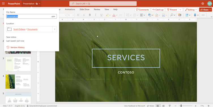Viewport: 213px width, 107px height.
Task: Toggle underline formatting
Action: coord(101,15)
